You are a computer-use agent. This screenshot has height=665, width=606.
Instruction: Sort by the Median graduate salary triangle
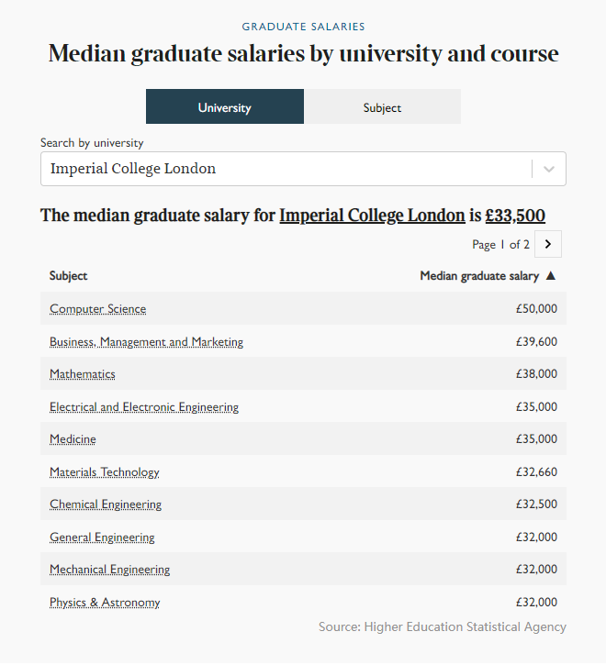click(551, 275)
